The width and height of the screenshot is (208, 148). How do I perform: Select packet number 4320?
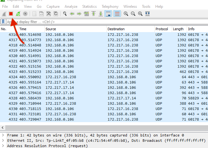104,56
